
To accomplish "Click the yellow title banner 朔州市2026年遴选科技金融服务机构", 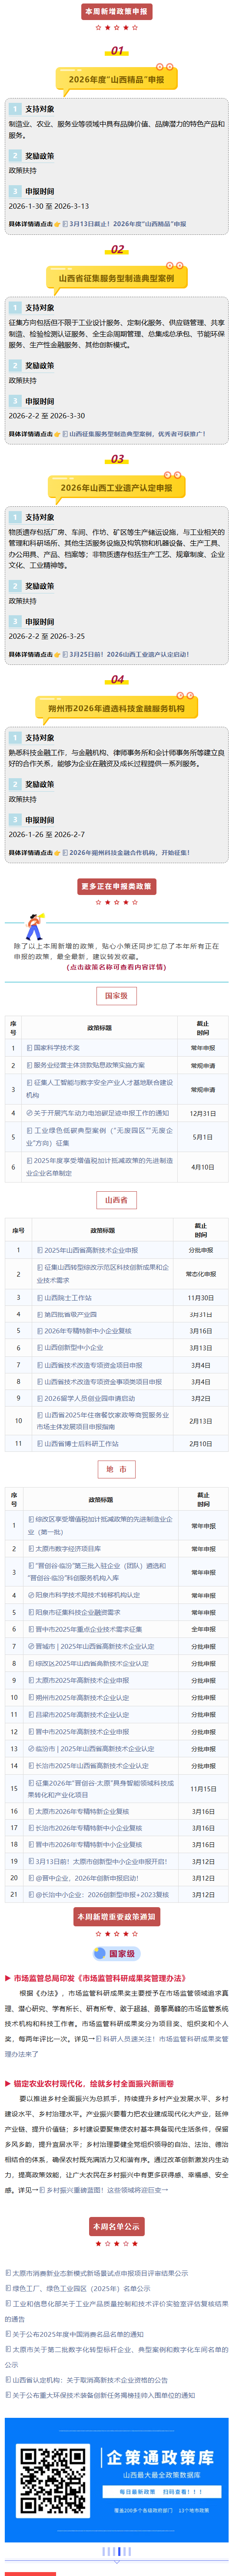I will [x=117, y=708].
